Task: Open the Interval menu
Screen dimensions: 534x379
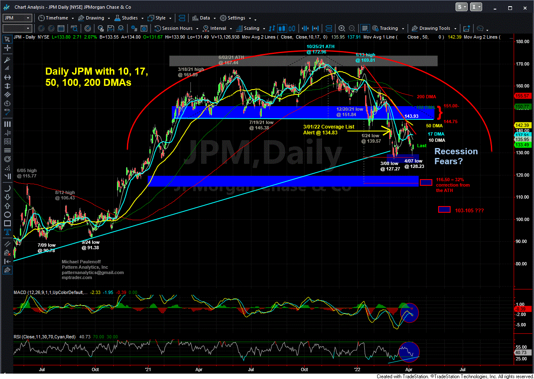Action: [217, 29]
